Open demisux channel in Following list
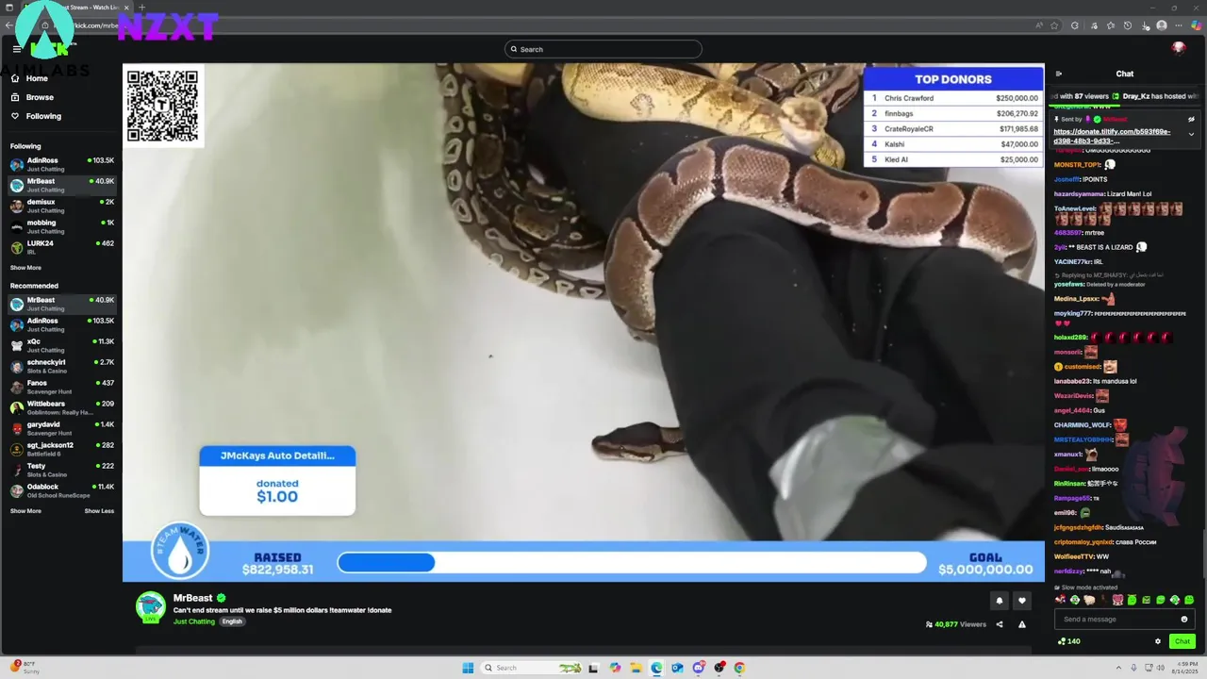 pyautogui.click(x=61, y=206)
